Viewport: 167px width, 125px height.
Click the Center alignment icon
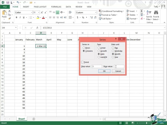54,17
